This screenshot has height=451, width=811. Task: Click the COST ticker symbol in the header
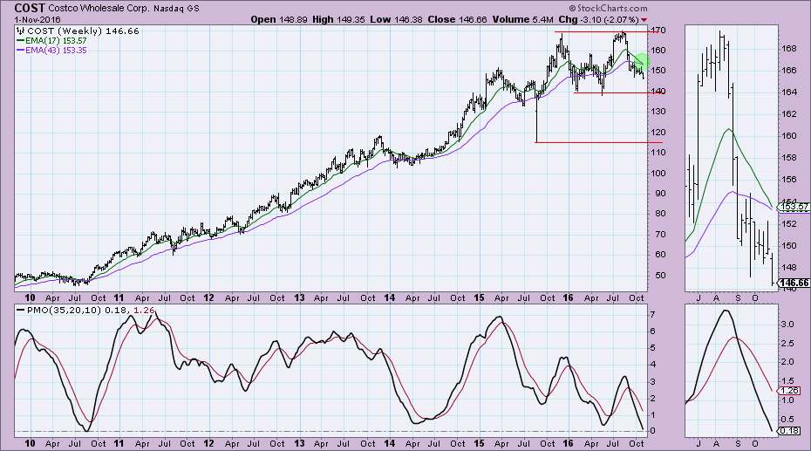pyautogui.click(x=30, y=8)
